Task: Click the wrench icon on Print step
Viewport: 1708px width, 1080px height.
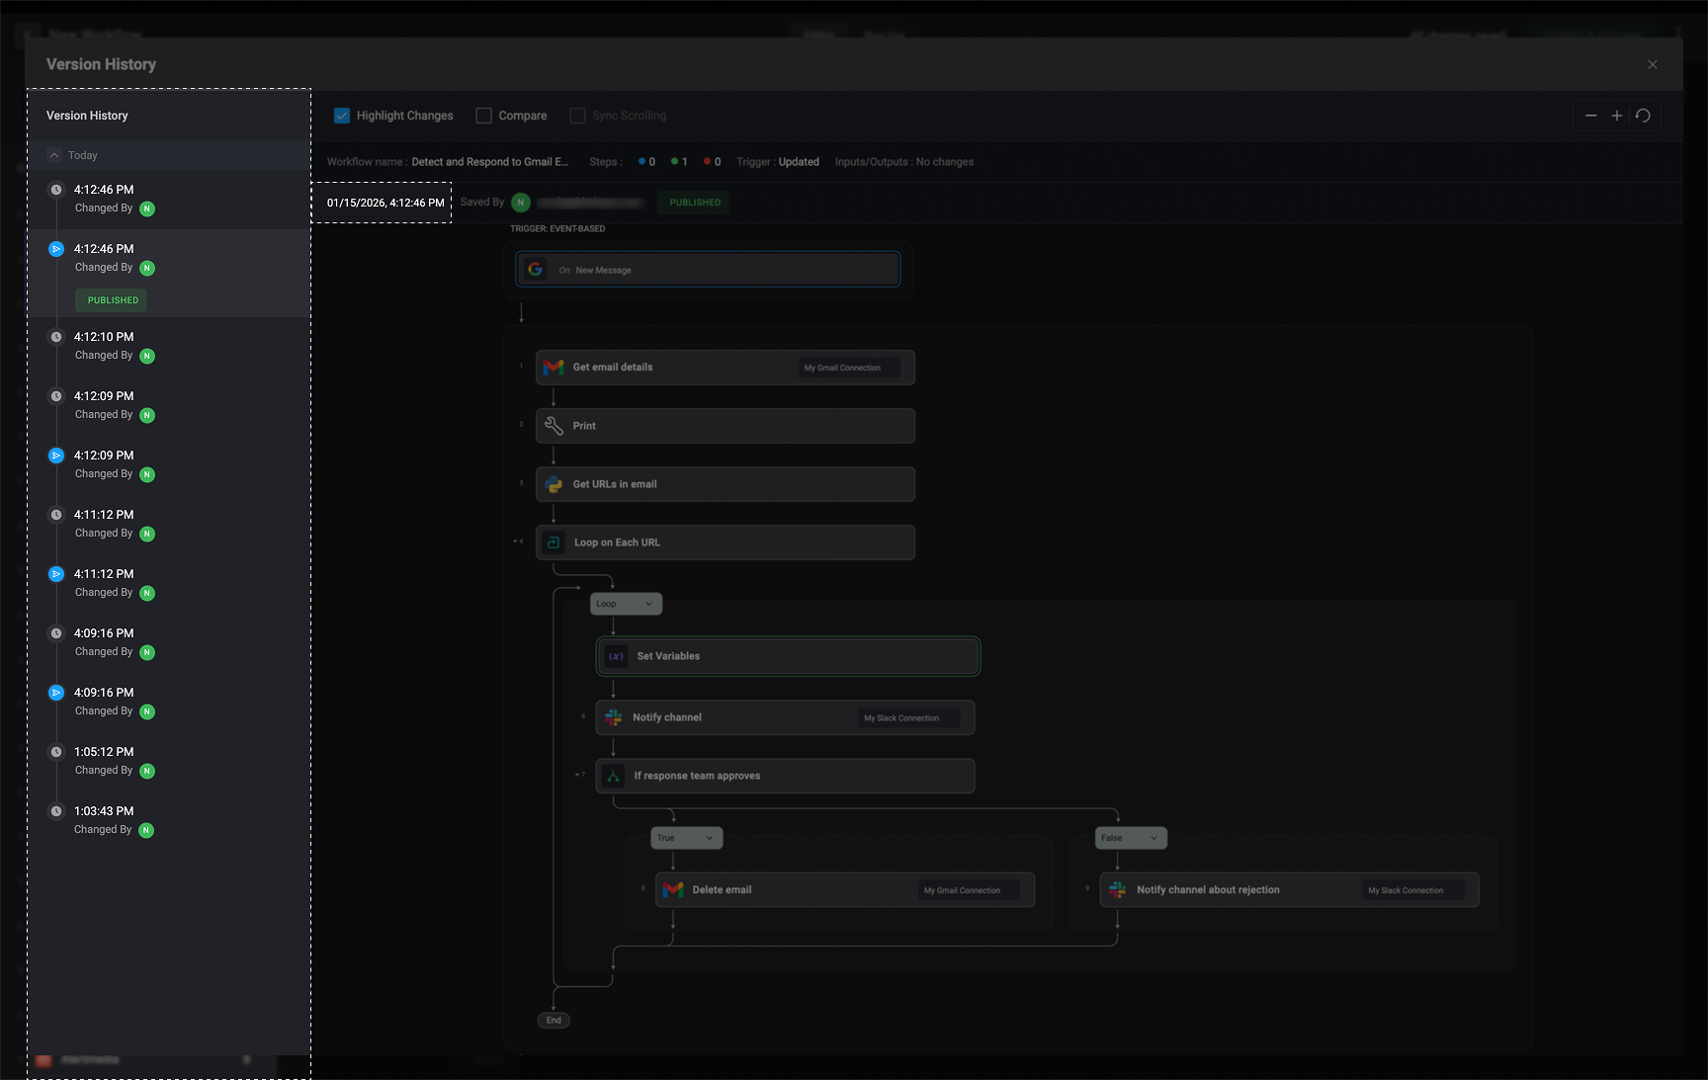Action: click(554, 426)
